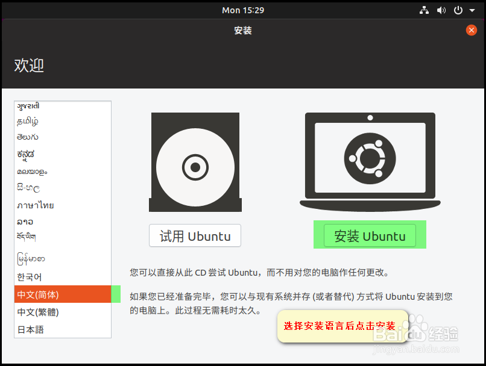This screenshot has height=366, width=486.
Task: Select සිංහල in the language list
Action: pyautogui.click(x=63, y=188)
